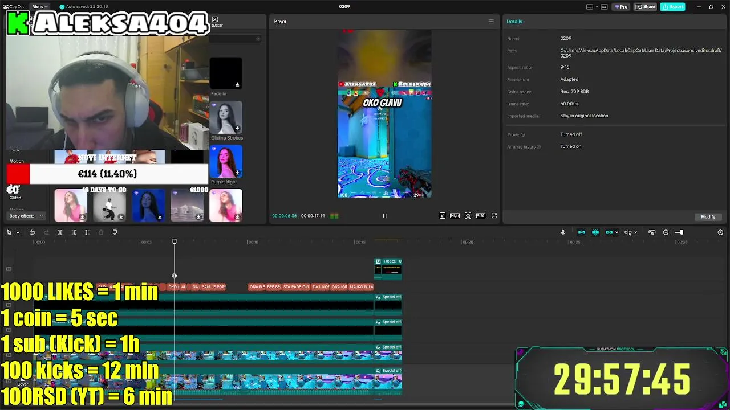
Task: Select the SAM JE POP caption clip
Action: 213,287
